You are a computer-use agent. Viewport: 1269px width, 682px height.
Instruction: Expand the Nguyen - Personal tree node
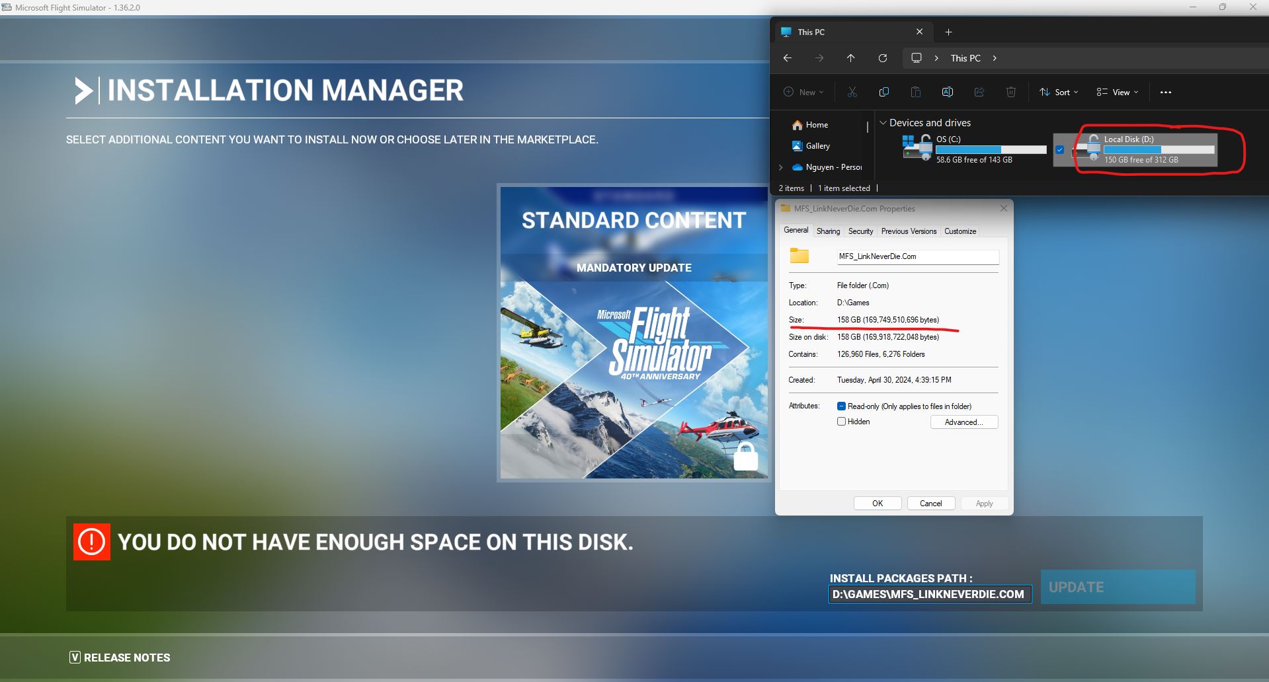pyautogui.click(x=781, y=167)
